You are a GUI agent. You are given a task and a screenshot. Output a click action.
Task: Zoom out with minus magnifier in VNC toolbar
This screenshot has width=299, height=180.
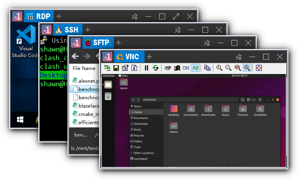228,68
